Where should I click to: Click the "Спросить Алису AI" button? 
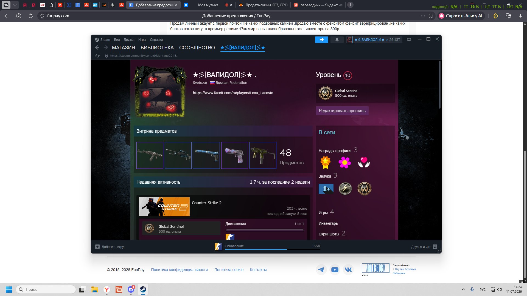(461, 16)
